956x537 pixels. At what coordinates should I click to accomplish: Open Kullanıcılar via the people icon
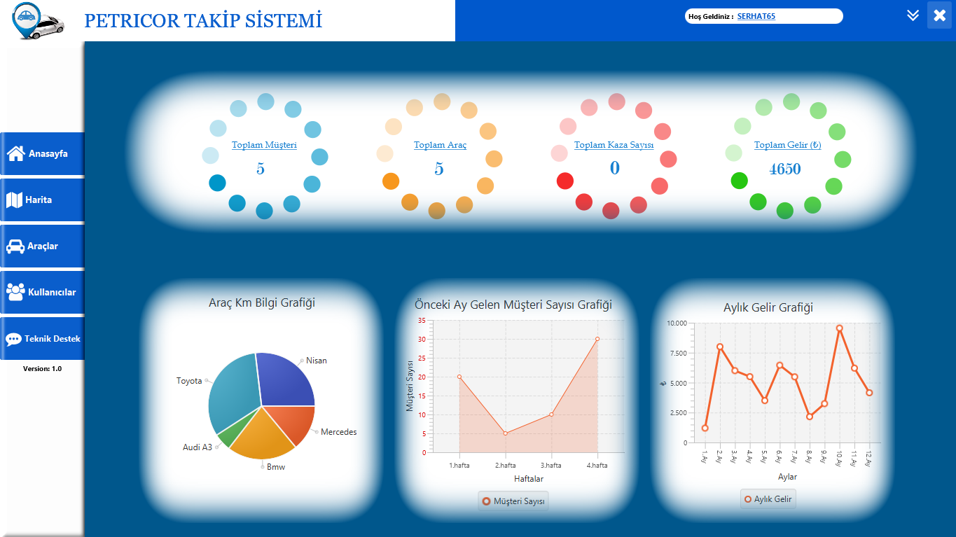click(14, 292)
